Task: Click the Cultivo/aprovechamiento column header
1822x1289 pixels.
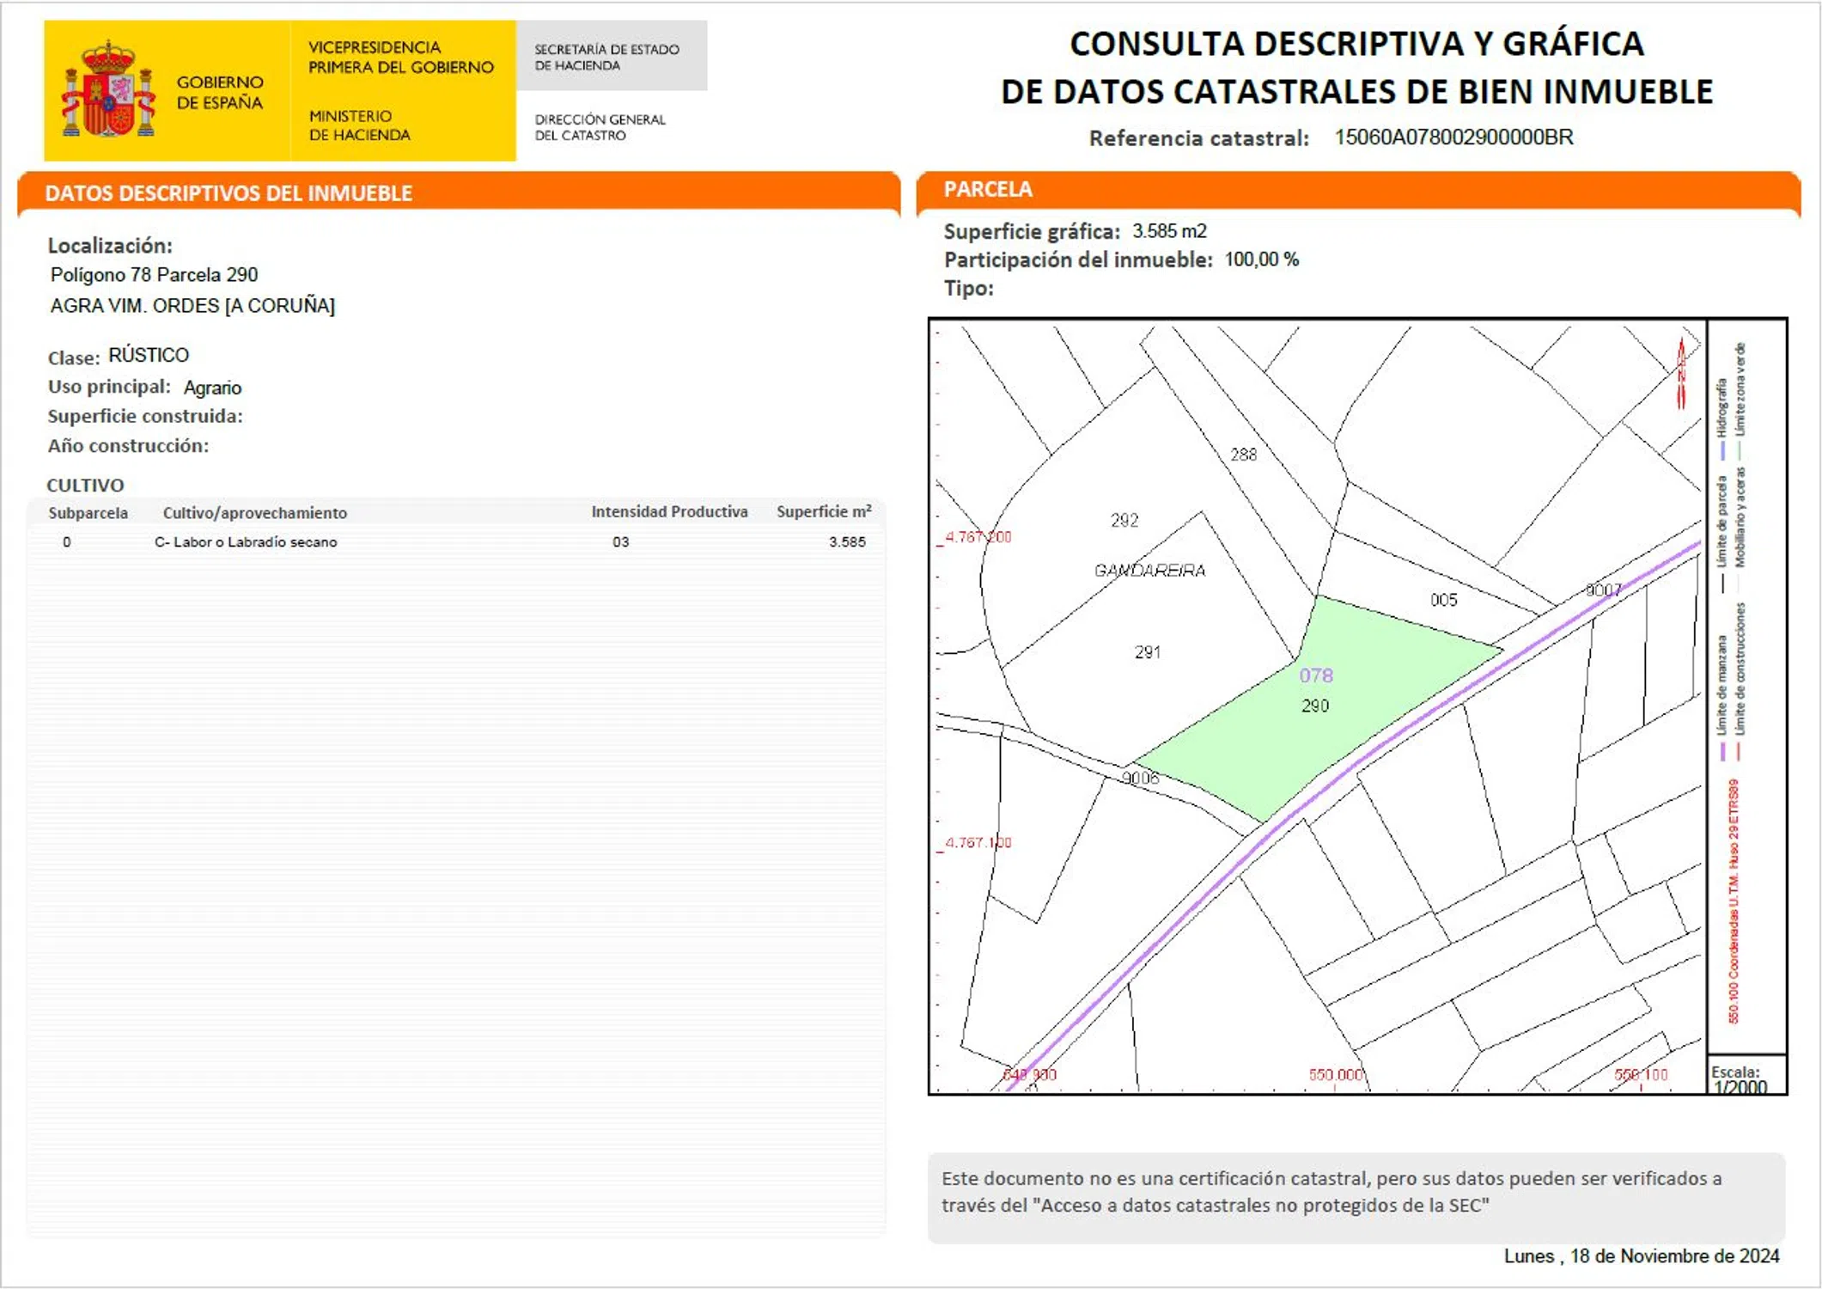Action: (254, 513)
